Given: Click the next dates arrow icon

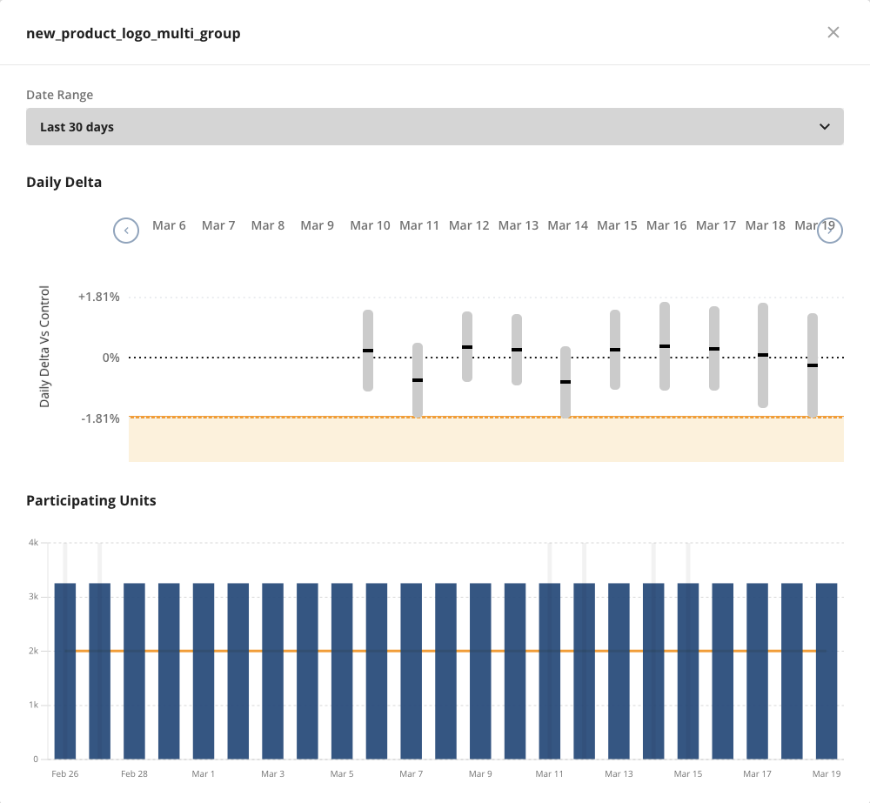Looking at the screenshot, I should [x=828, y=230].
